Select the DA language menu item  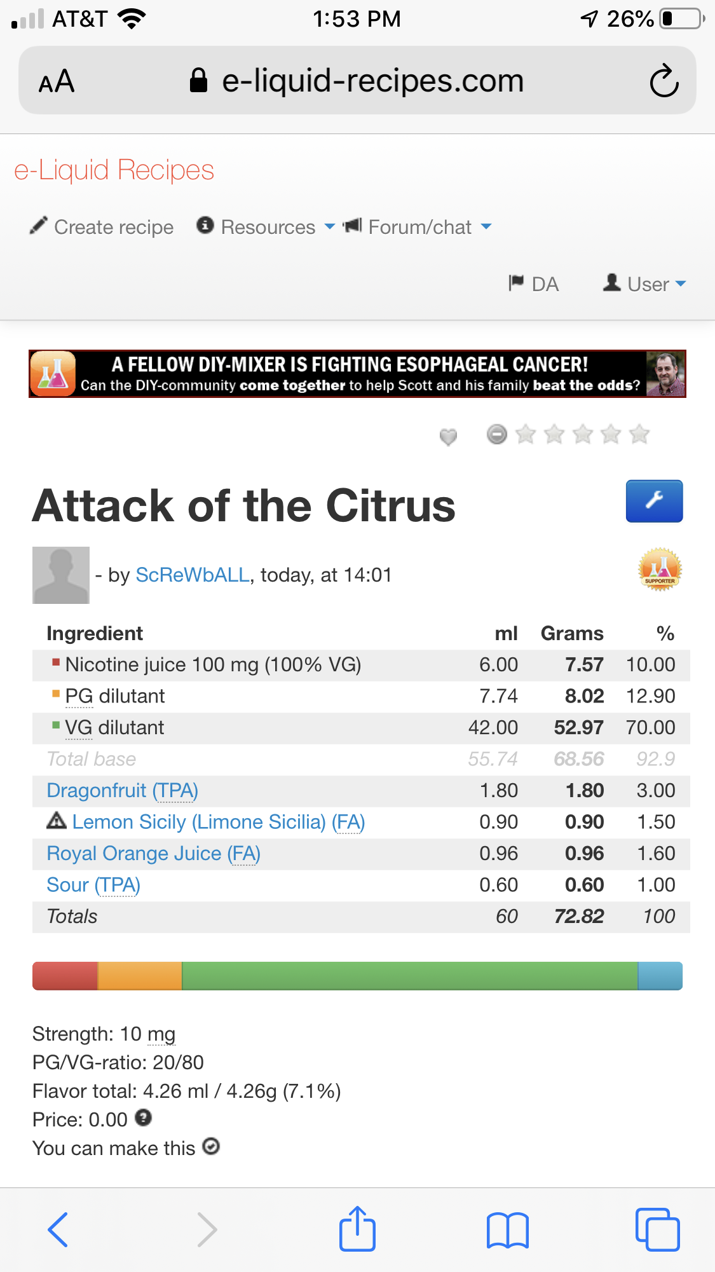pos(534,284)
